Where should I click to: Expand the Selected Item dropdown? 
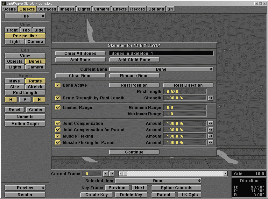(x=158, y=181)
